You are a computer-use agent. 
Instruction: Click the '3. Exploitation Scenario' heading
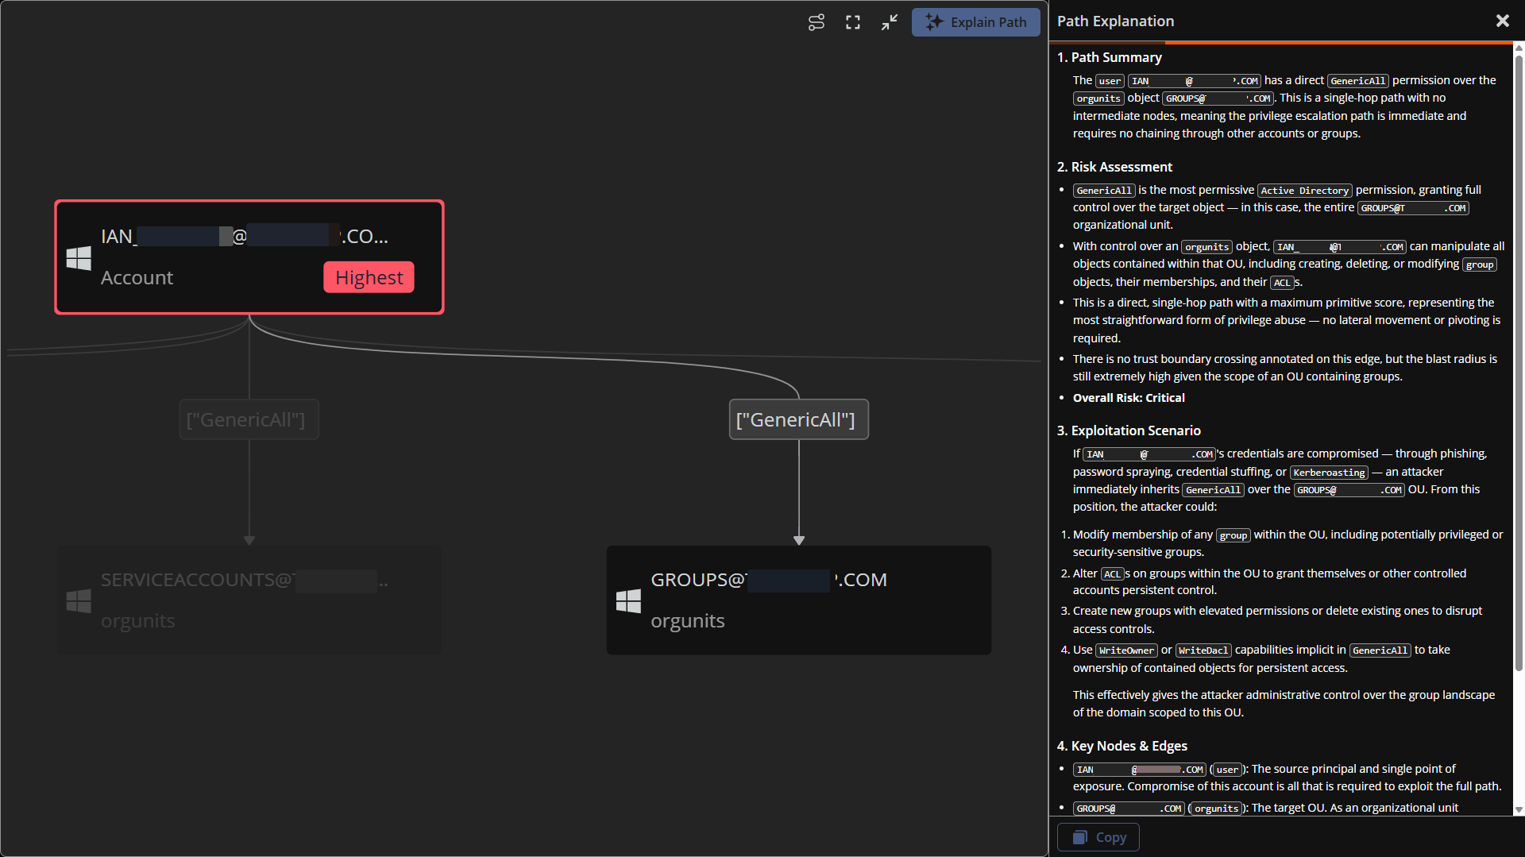click(x=1129, y=430)
